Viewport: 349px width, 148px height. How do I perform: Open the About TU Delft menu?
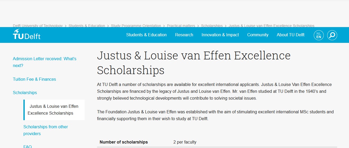tap(290, 35)
